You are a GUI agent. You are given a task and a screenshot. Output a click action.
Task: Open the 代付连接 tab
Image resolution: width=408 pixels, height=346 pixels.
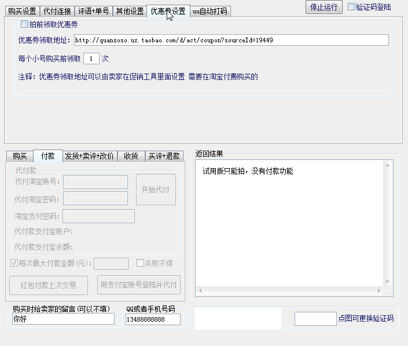pyautogui.click(x=57, y=11)
